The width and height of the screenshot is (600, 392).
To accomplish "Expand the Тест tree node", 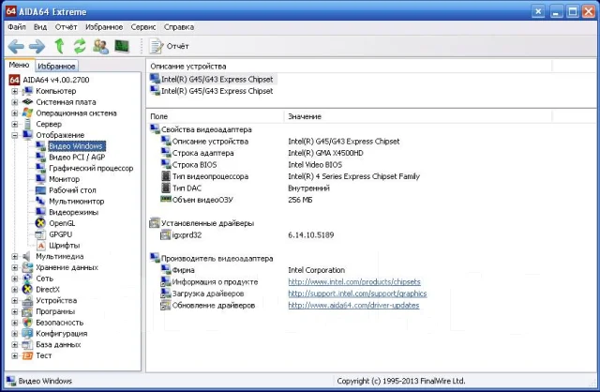I will coord(15,355).
